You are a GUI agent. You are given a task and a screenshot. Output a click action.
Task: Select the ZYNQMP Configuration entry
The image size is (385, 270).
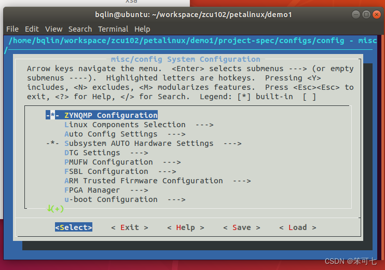pos(102,115)
